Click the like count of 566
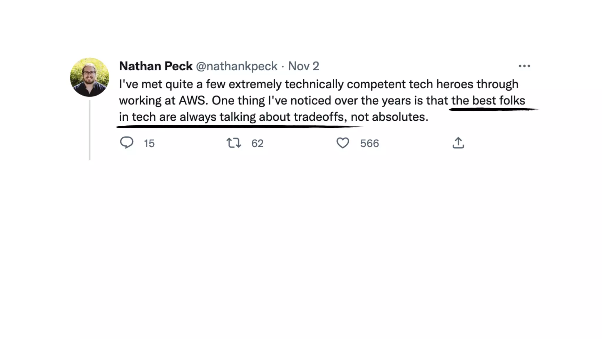602x339 pixels. [x=369, y=143]
